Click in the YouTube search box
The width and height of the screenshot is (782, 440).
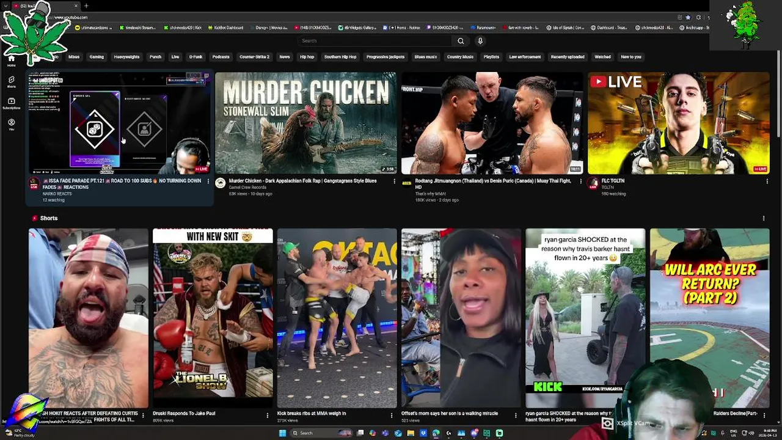tap(375, 41)
